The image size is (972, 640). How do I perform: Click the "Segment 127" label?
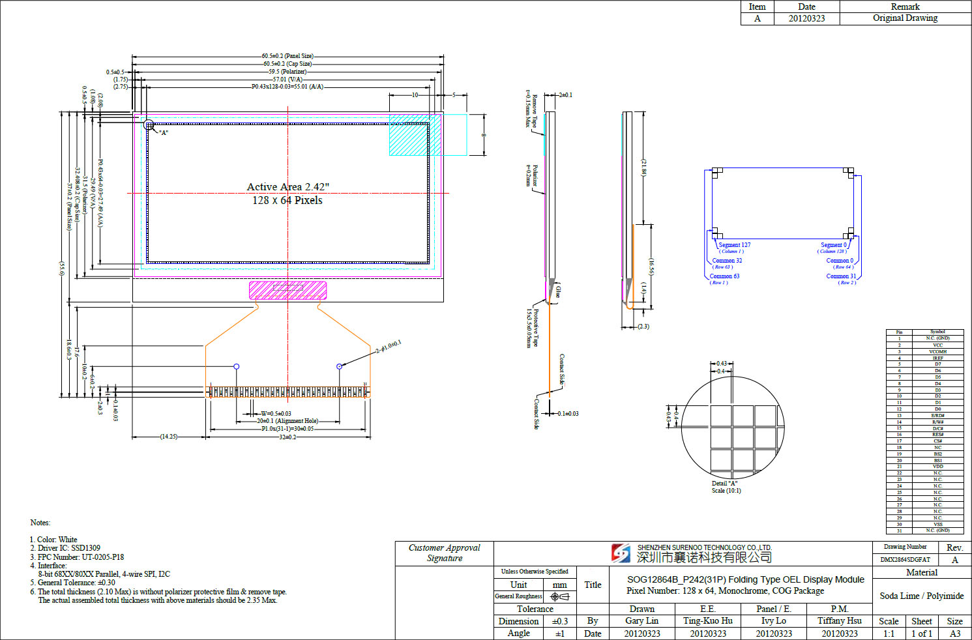734,245
